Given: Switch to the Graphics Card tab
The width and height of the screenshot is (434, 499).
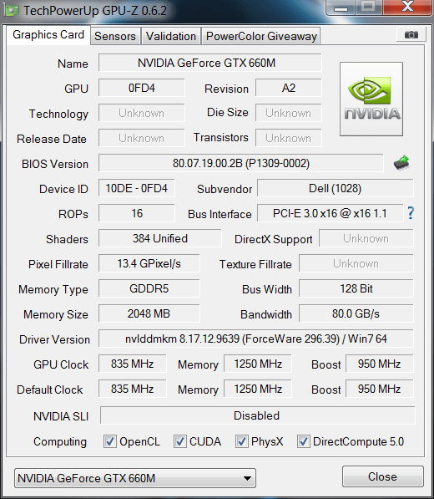Looking at the screenshot, I should point(48,35).
